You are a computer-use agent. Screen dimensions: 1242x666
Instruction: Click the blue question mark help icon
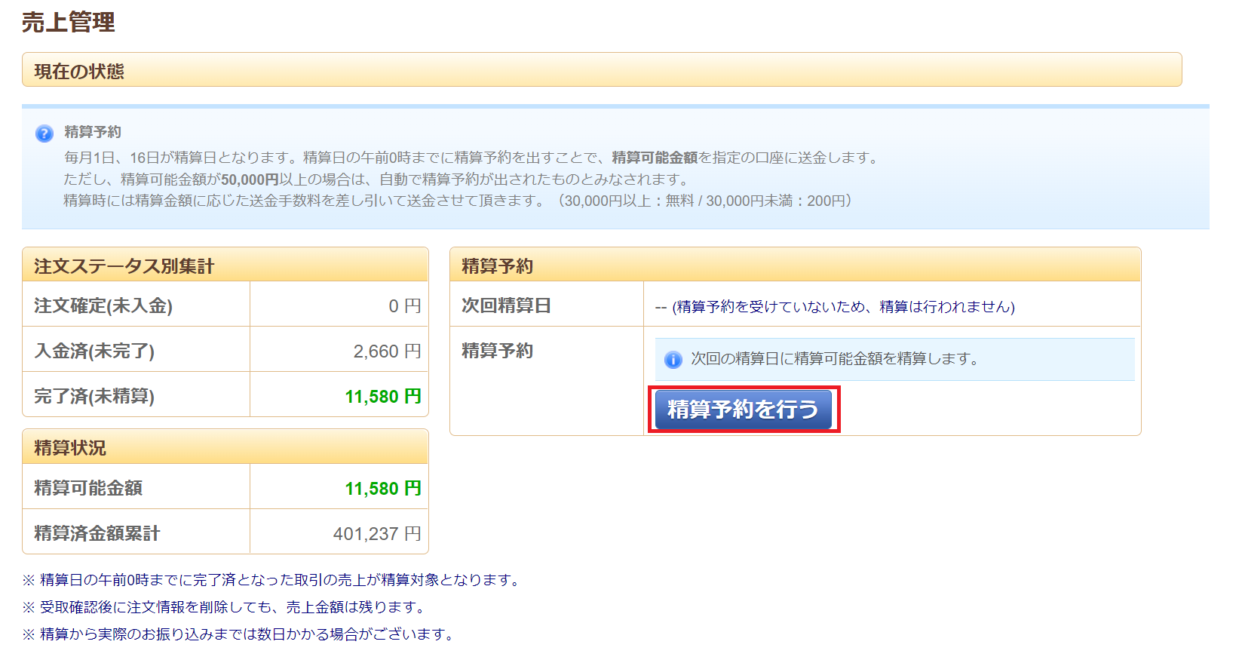pyautogui.click(x=44, y=134)
